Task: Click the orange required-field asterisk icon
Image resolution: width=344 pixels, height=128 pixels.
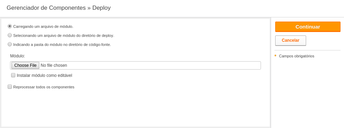Action: click(275, 56)
